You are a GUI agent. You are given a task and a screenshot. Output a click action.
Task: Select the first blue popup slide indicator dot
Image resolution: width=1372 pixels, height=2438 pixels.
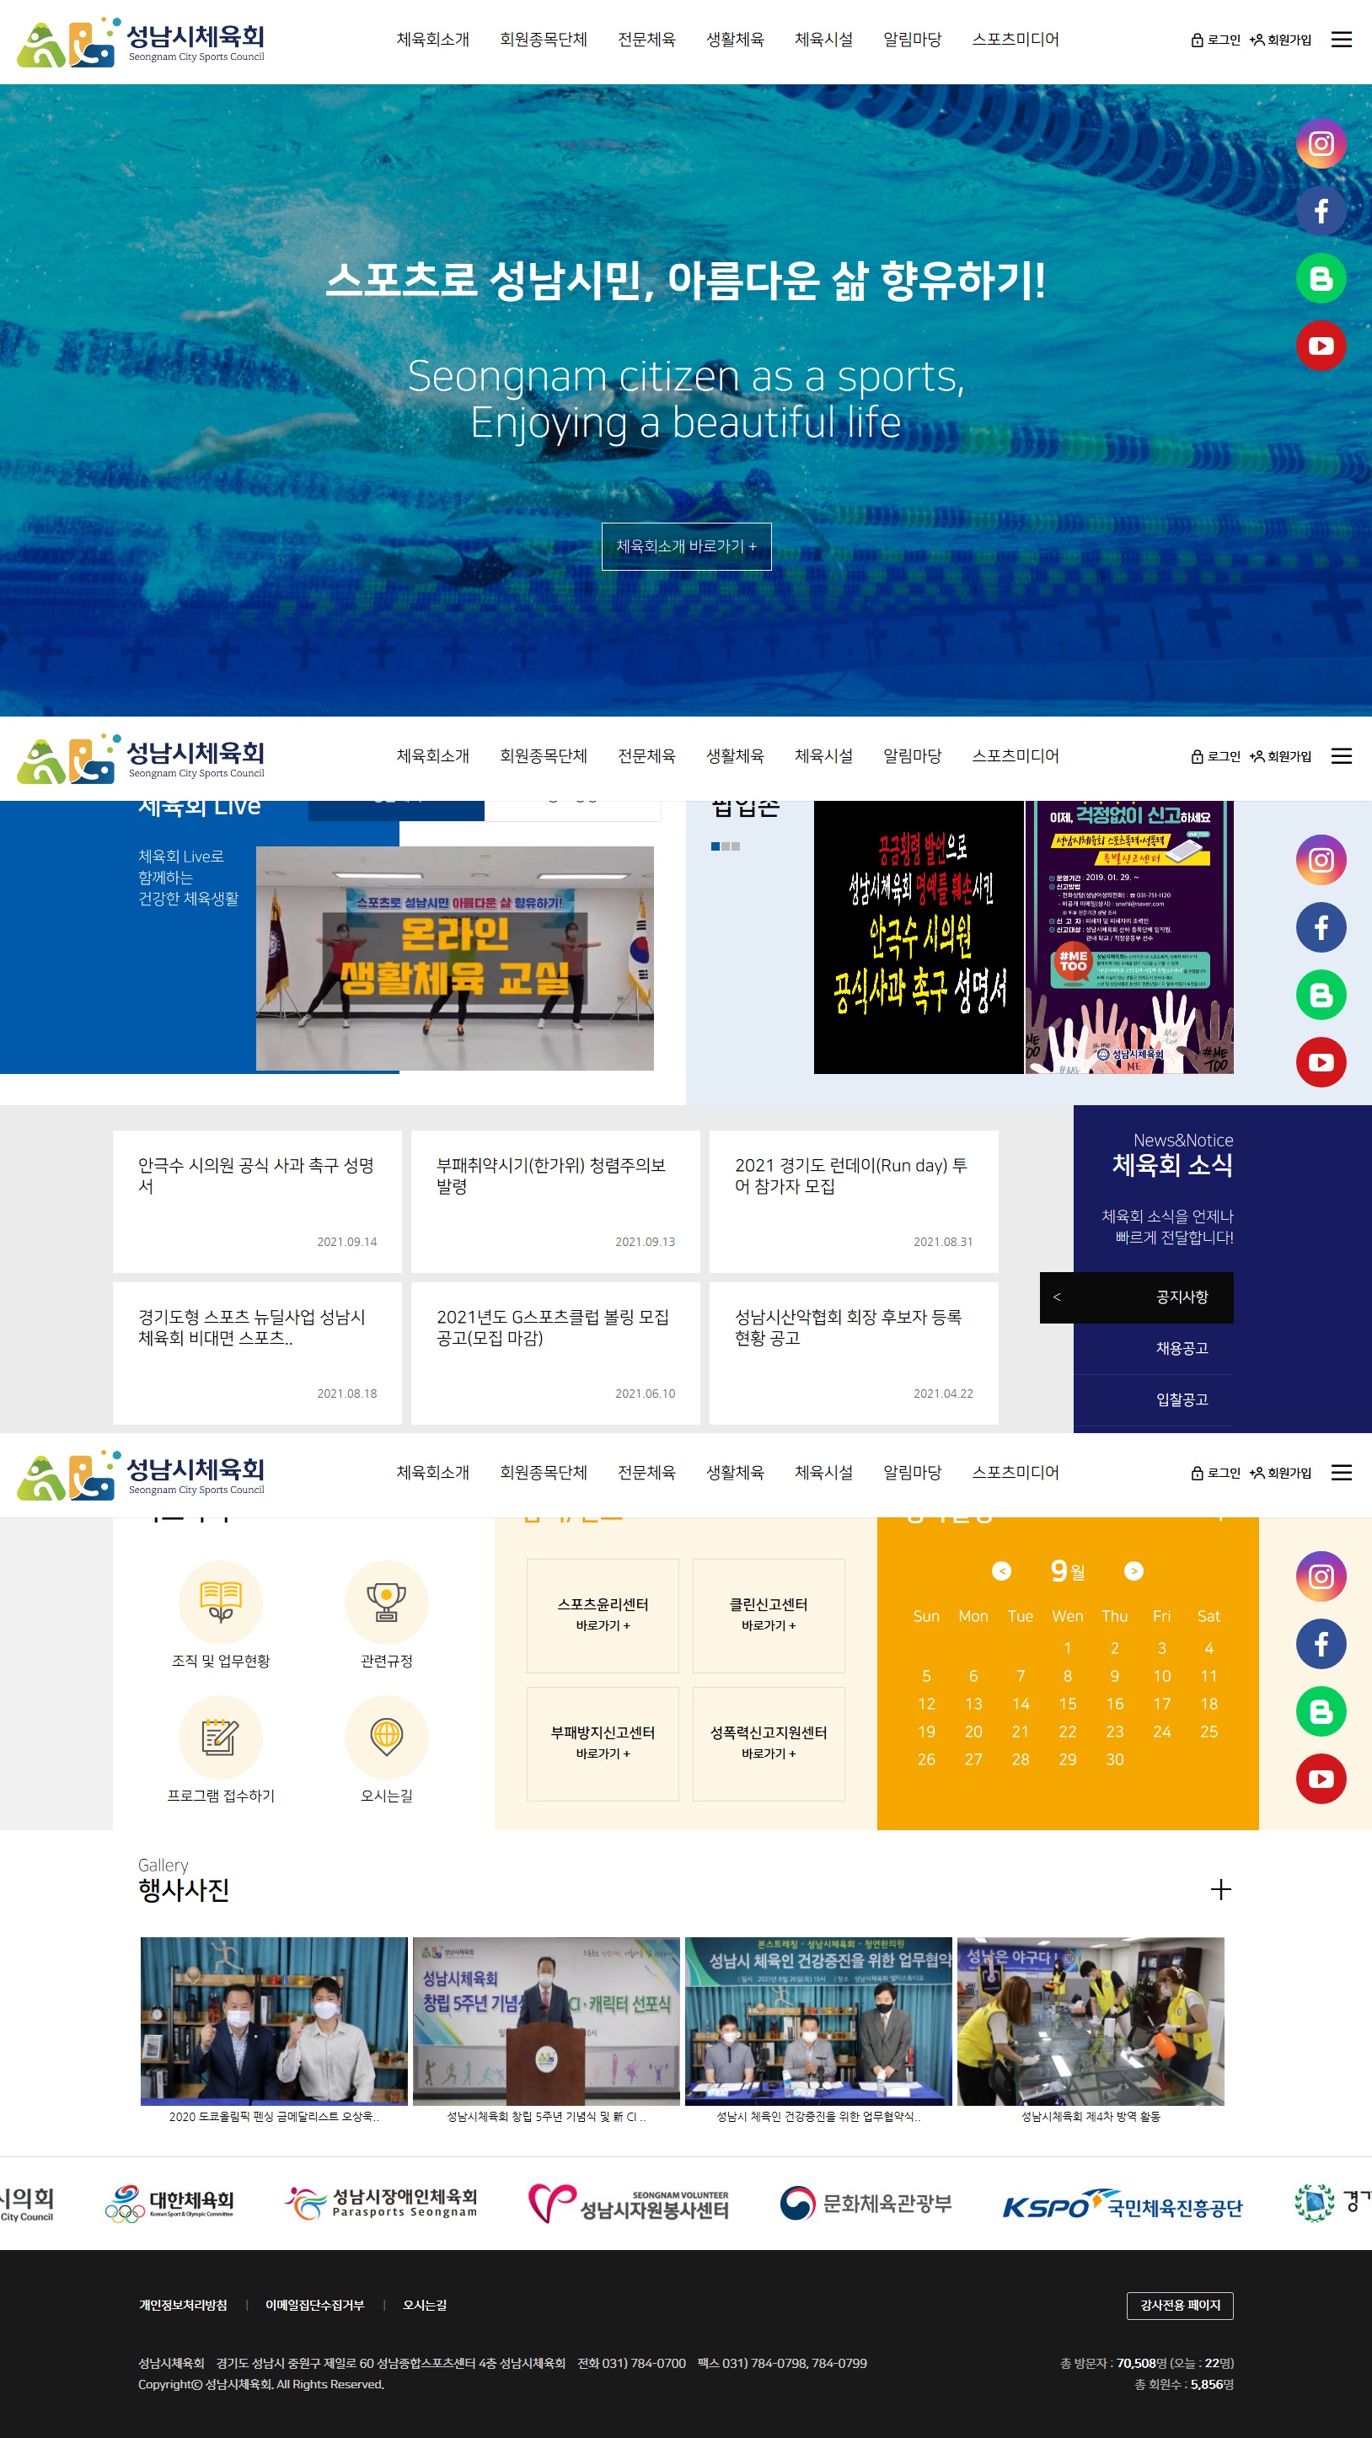pyautogui.click(x=715, y=846)
